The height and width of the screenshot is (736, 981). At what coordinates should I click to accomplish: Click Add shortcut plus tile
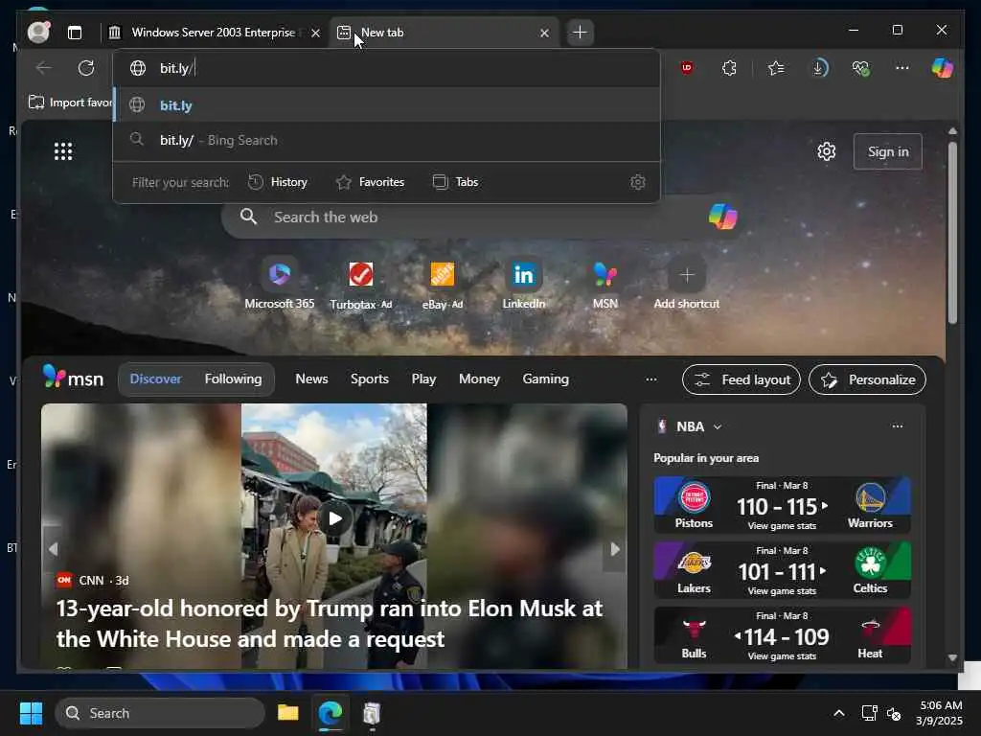pyautogui.click(x=686, y=284)
